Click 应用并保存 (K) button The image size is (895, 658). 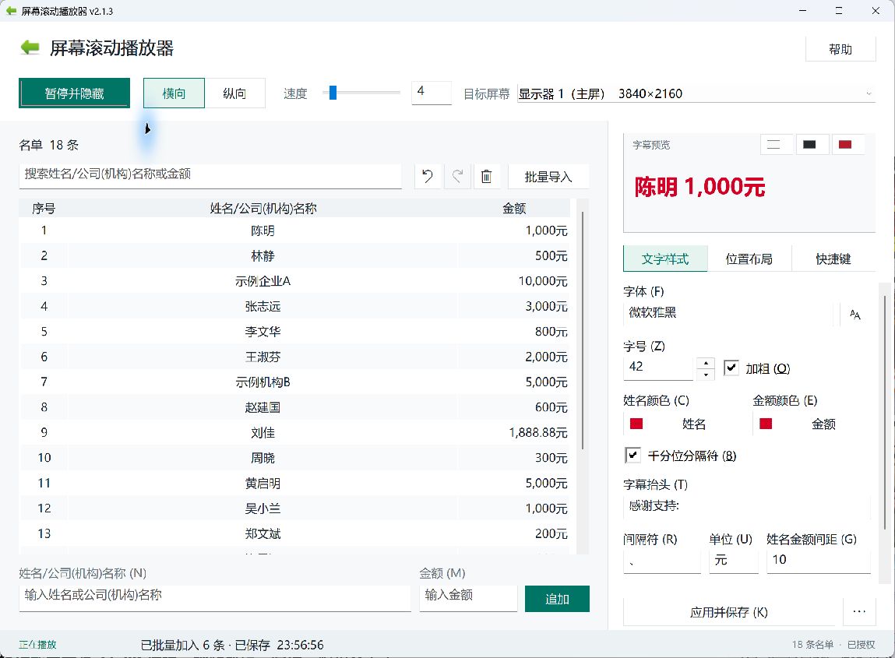(x=729, y=612)
